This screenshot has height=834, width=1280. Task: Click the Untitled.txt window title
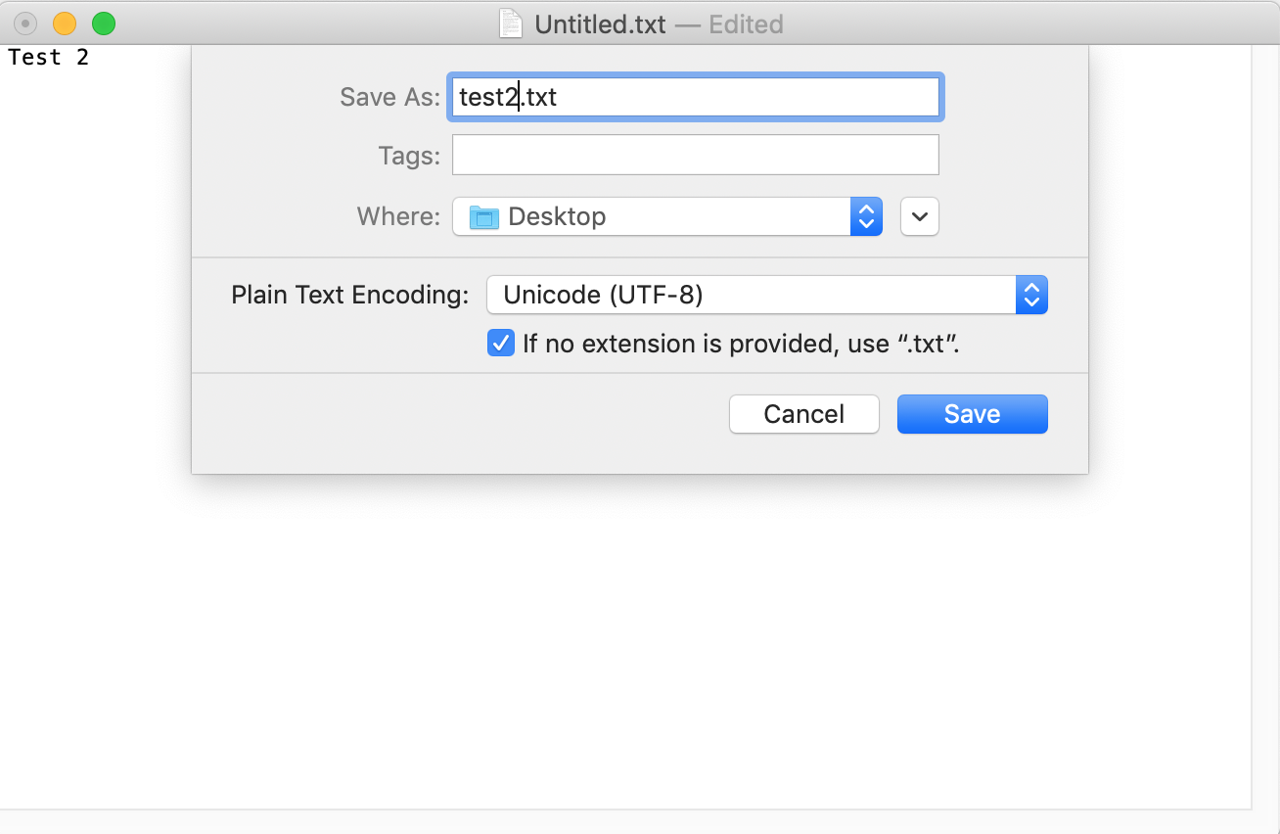(600, 24)
